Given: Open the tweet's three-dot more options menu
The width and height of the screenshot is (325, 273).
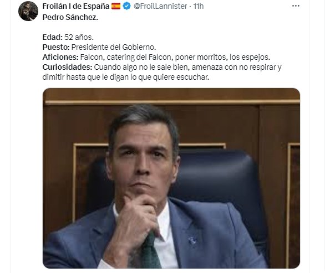Looking at the screenshot, I should [x=296, y=6].
